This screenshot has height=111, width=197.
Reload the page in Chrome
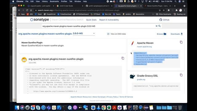pos(27,10)
